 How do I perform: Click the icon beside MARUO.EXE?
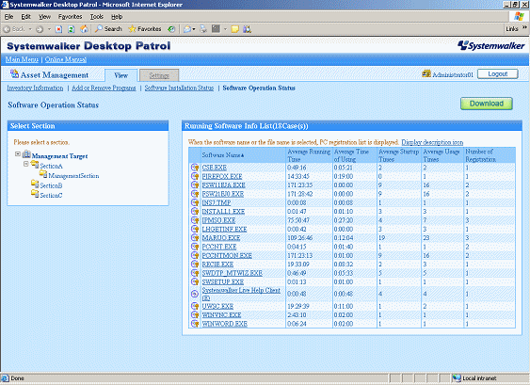[195, 237]
